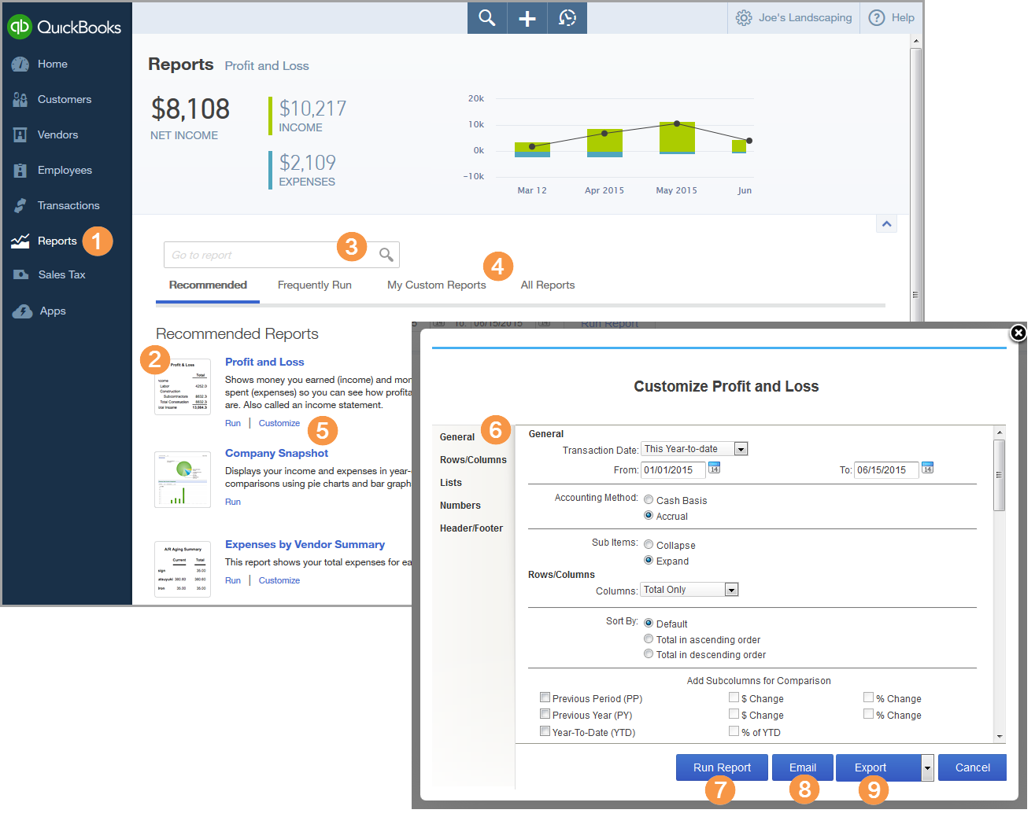Select Numbers section in dialog
1035x817 pixels.
pos(460,506)
